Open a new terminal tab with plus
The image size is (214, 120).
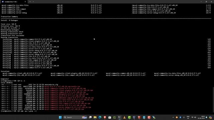[30, 2]
